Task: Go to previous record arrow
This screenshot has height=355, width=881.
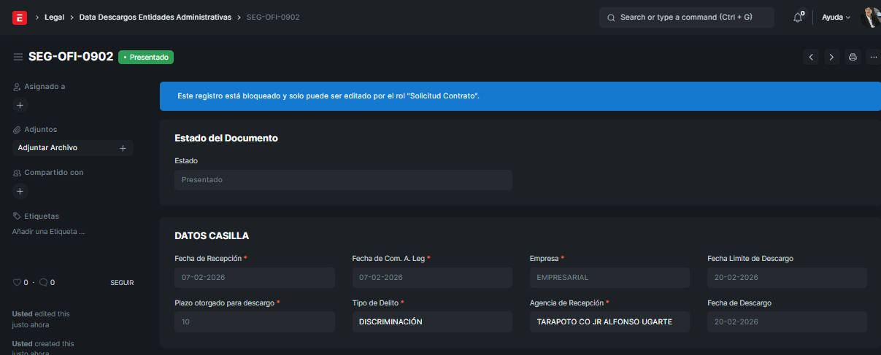Action: pyautogui.click(x=811, y=57)
